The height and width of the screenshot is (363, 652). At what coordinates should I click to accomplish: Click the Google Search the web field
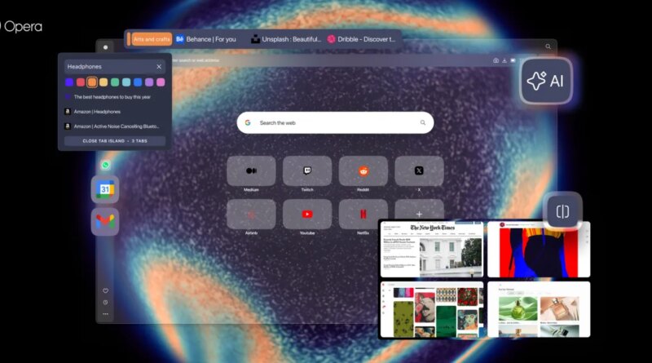[335, 123]
